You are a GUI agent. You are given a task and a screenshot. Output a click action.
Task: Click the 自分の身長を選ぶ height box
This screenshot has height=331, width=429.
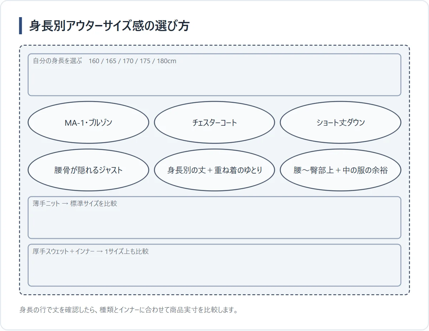[x=214, y=75]
